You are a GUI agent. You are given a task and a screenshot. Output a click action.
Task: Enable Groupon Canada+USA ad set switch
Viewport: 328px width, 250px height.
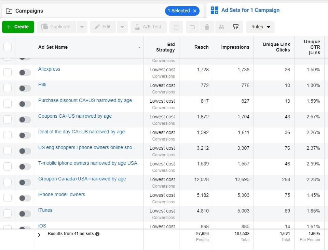click(25, 182)
